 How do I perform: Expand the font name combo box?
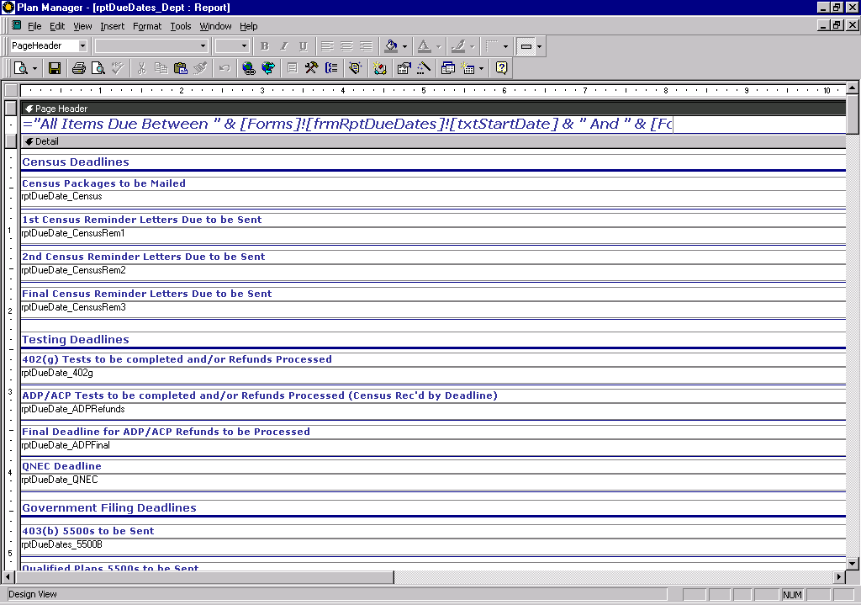pyautogui.click(x=203, y=45)
